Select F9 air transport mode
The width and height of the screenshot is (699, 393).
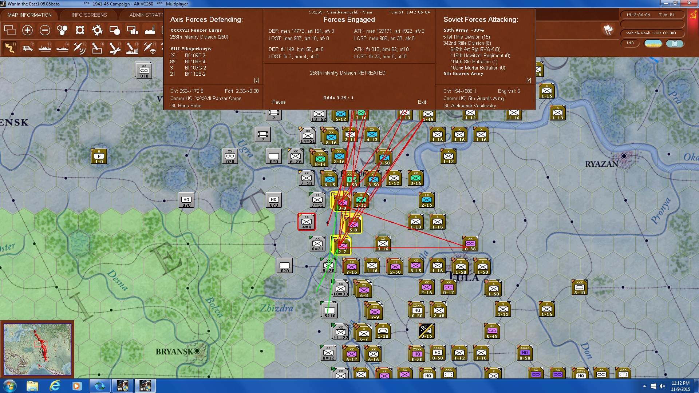[x=150, y=48]
